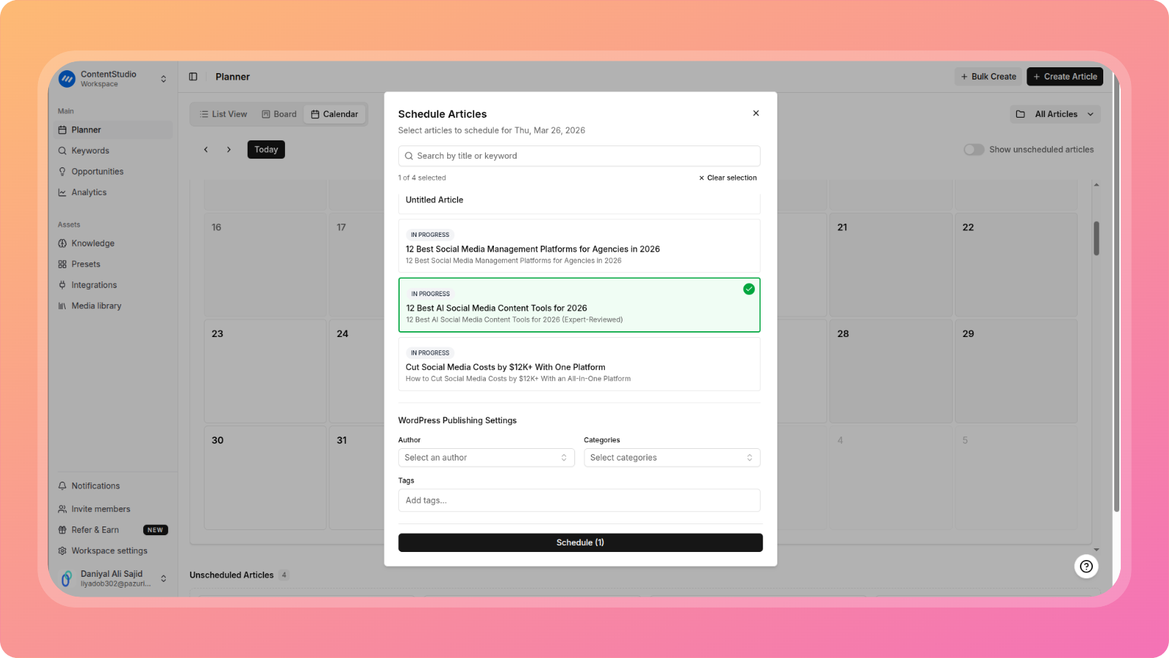Switch to List View tab
The height and width of the screenshot is (658, 1169).
(223, 114)
